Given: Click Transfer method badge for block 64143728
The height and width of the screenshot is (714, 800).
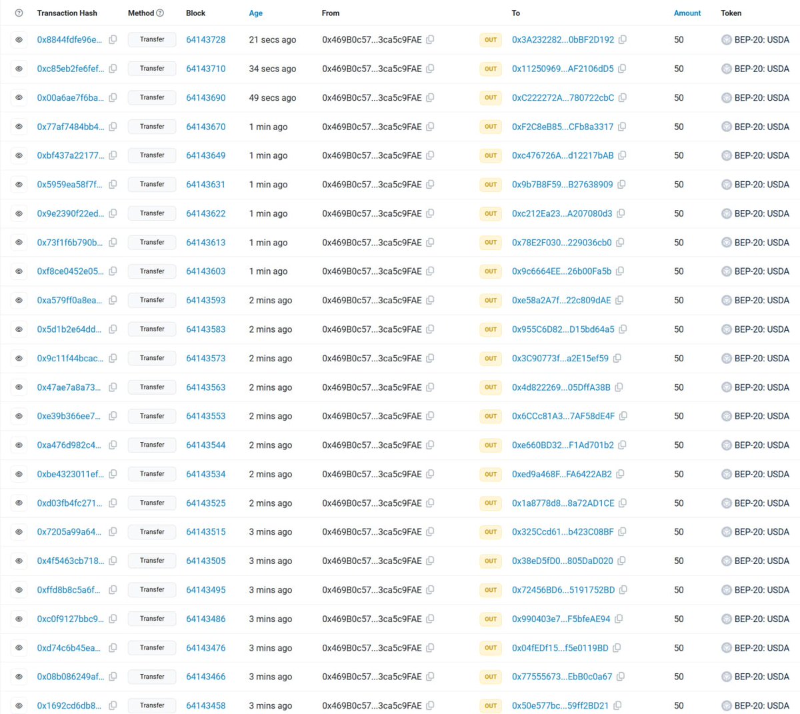Looking at the screenshot, I should tap(152, 40).
